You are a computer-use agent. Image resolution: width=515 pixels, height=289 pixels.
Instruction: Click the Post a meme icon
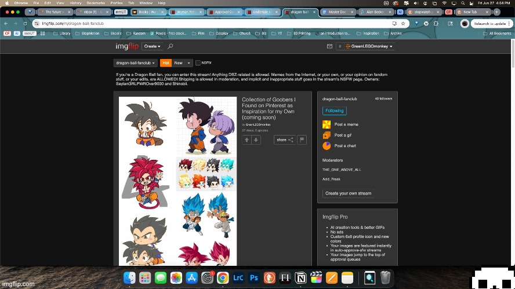(x=327, y=125)
